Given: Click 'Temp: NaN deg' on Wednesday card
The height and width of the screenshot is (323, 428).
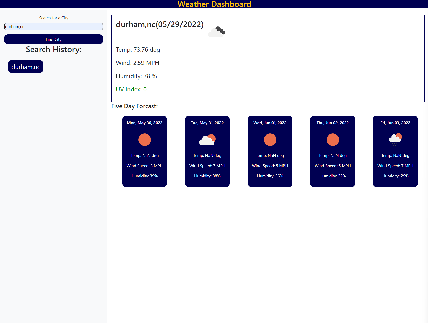Looking at the screenshot, I should click(270, 155).
